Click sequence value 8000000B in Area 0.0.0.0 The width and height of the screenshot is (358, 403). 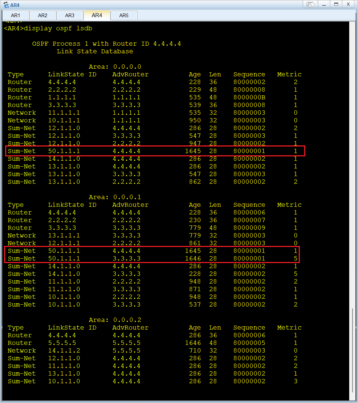[249, 98]
